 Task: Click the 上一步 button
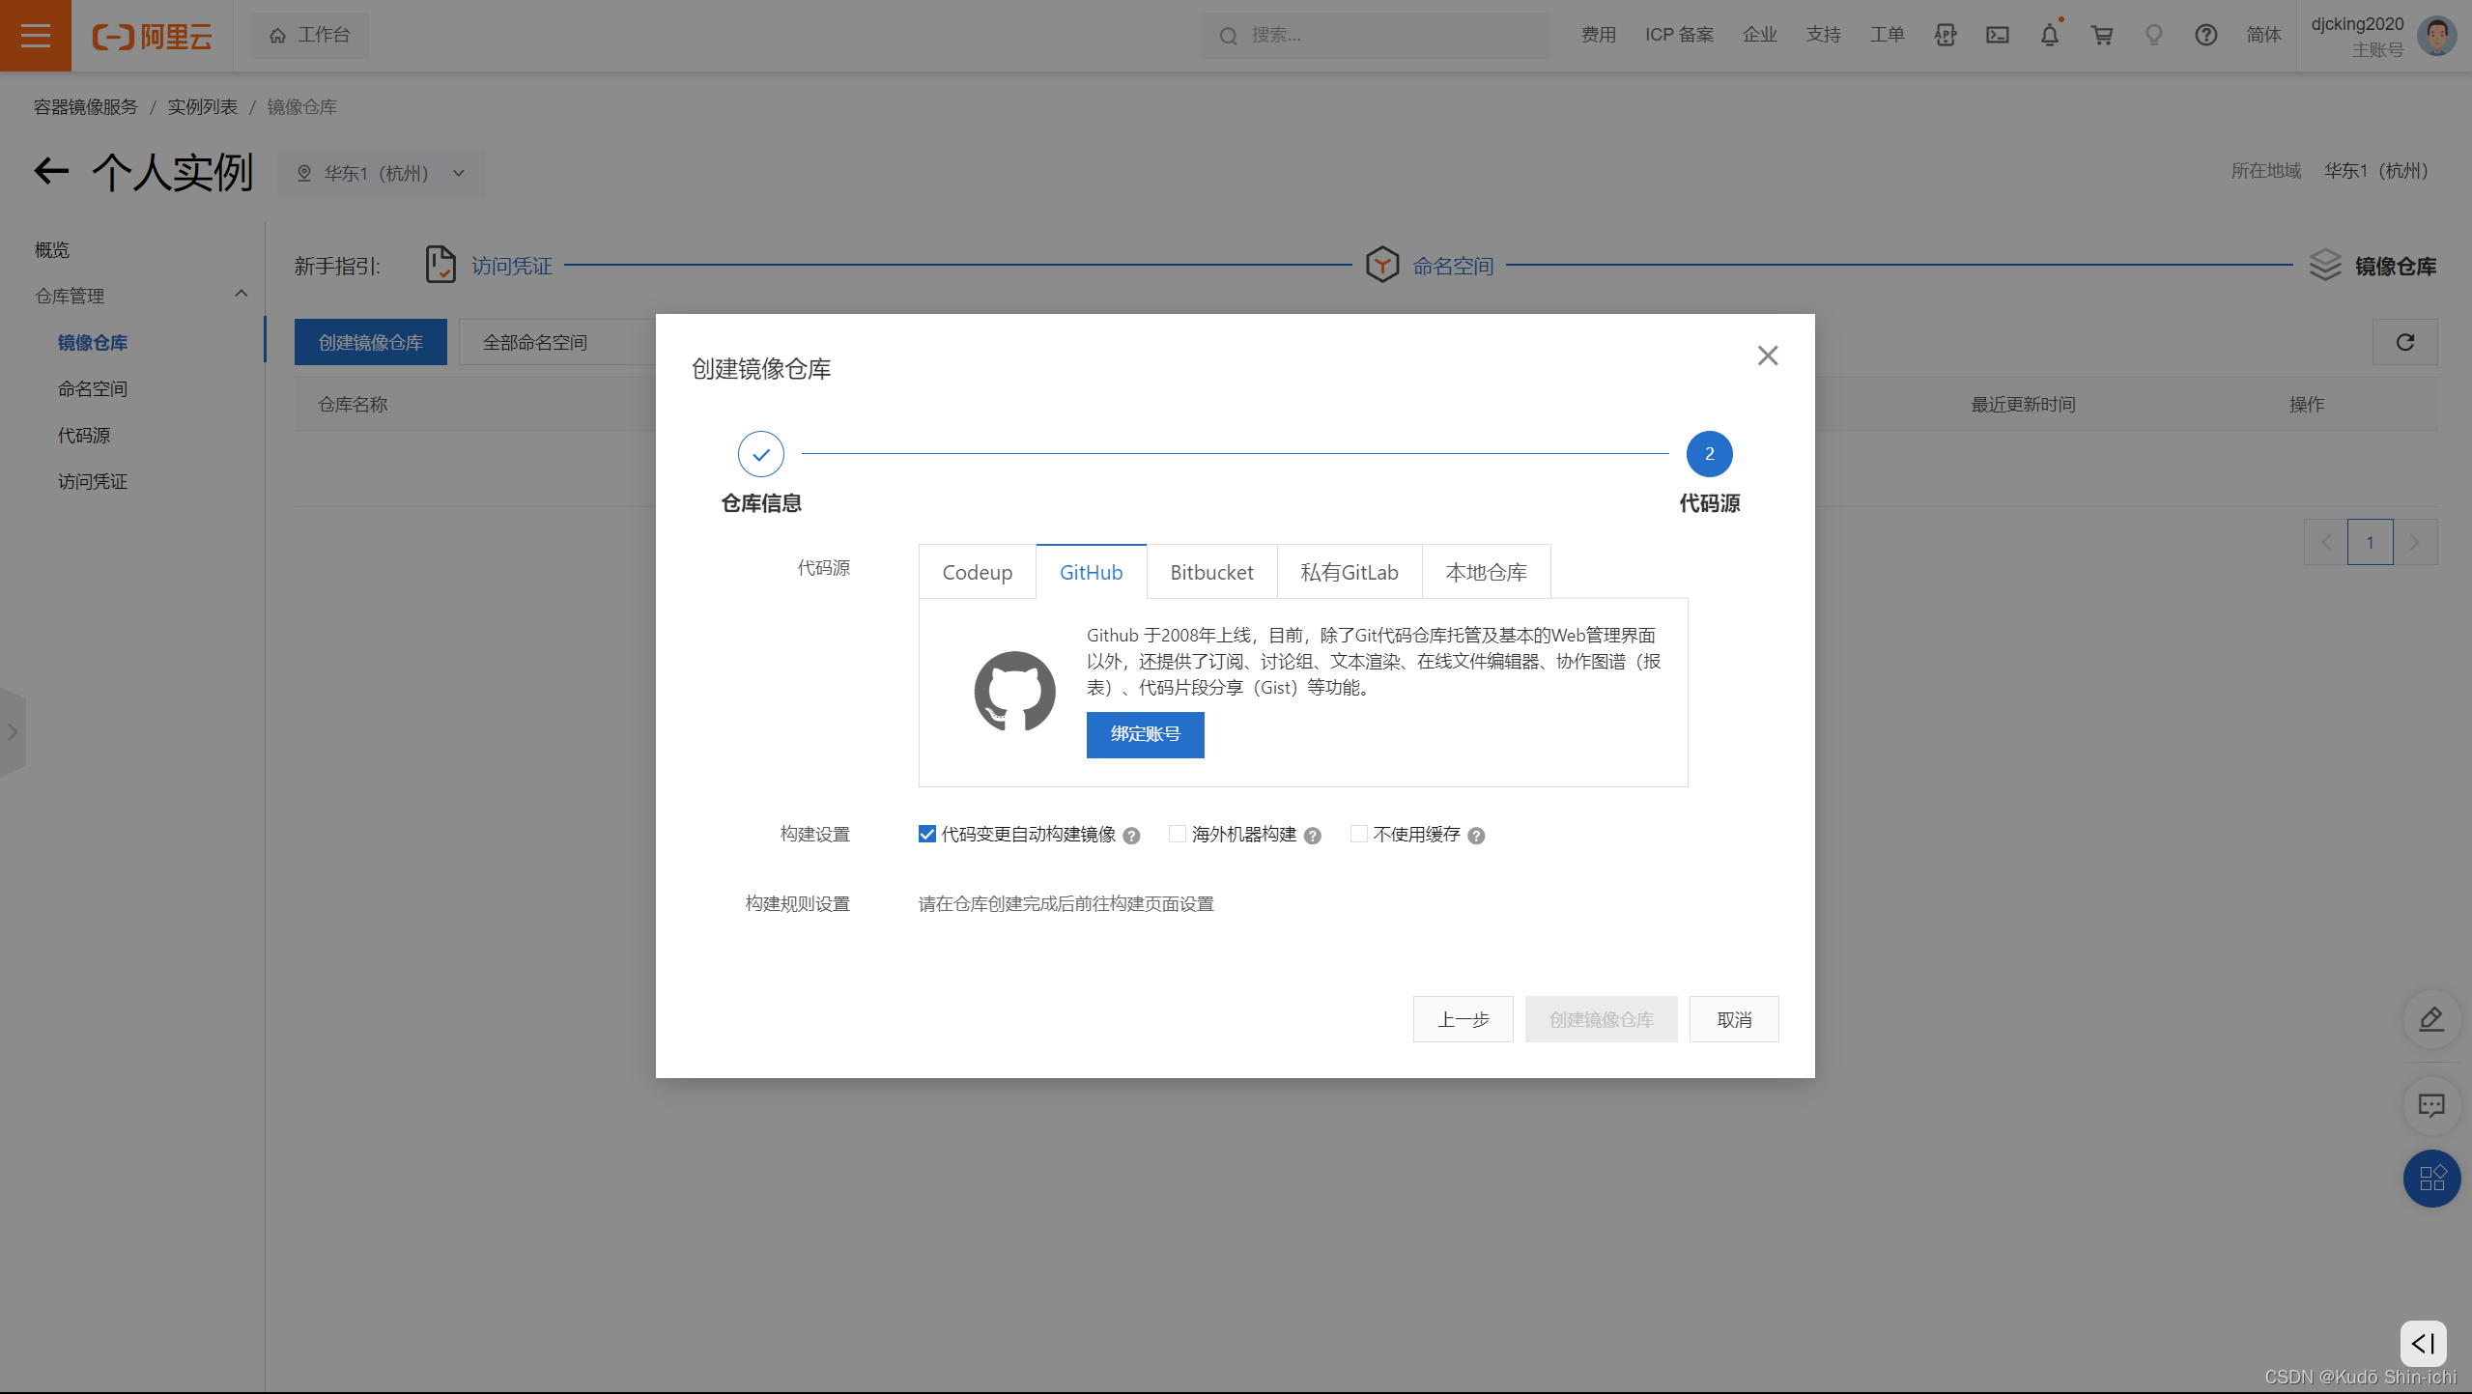point(1463,1019)
